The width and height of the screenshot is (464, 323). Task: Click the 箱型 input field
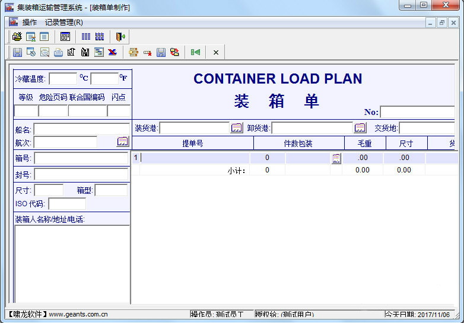point(112,190)
